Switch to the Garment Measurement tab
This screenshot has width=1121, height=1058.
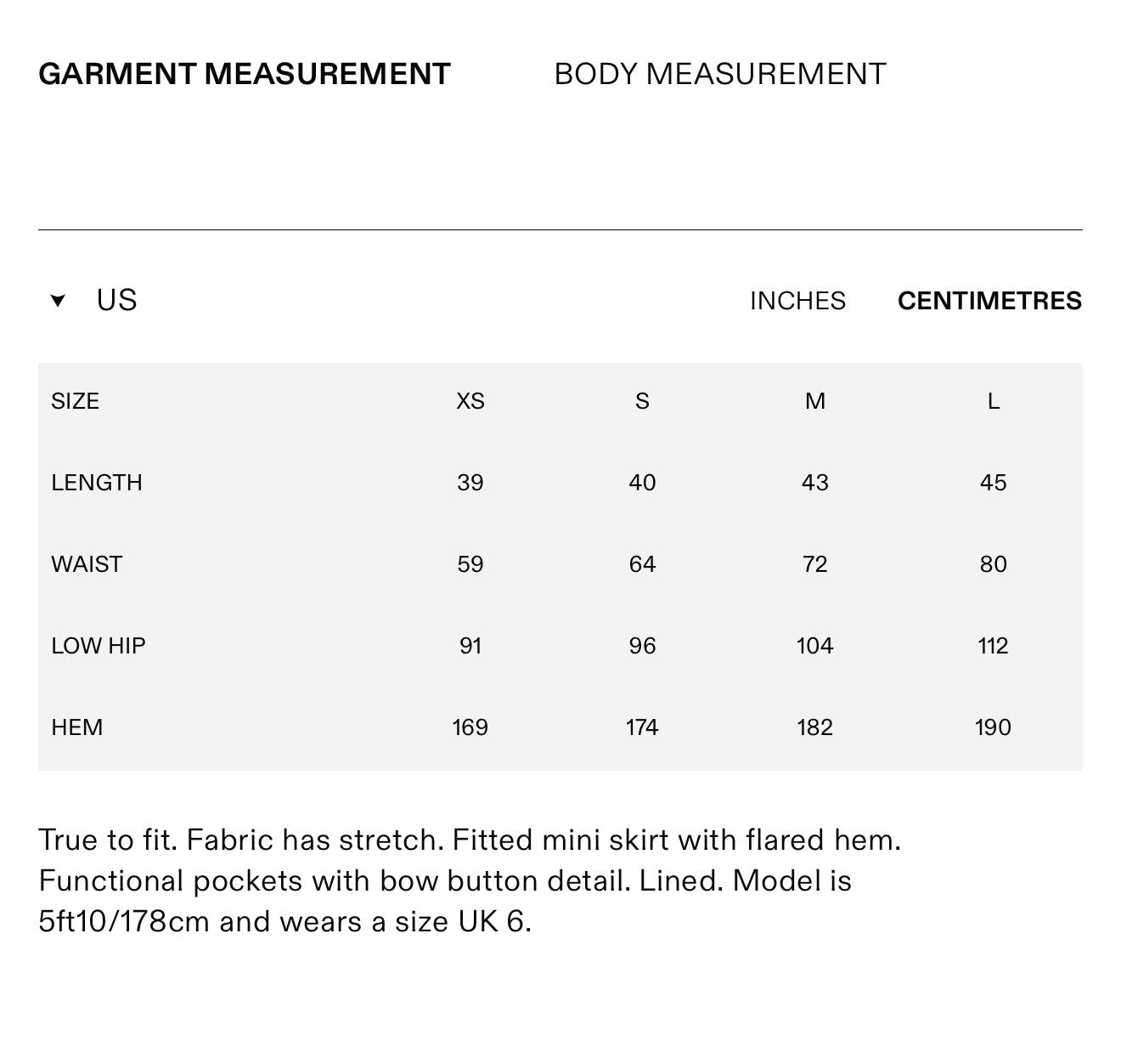click(x=245, y=74)
